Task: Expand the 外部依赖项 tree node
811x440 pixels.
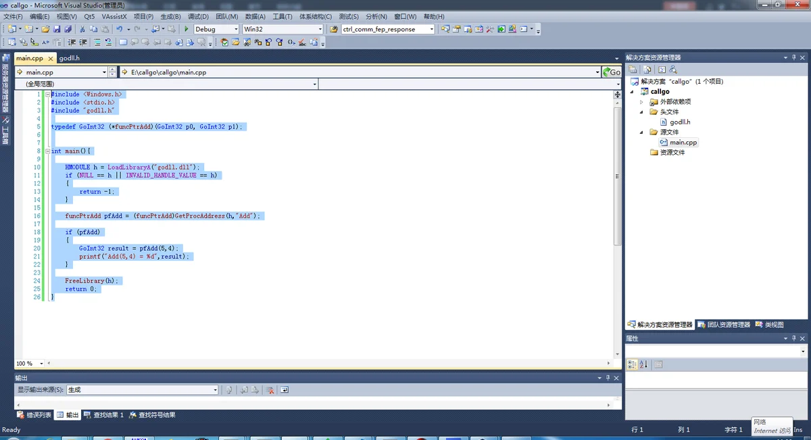Action: [642, 102]
